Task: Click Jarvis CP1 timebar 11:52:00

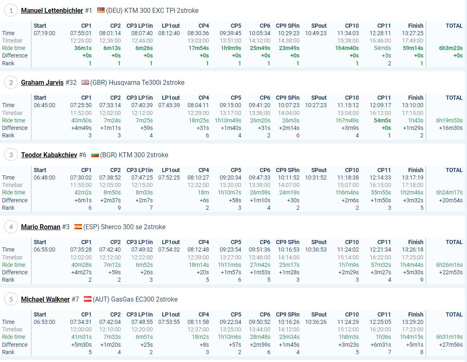Action: coord(81,113)
